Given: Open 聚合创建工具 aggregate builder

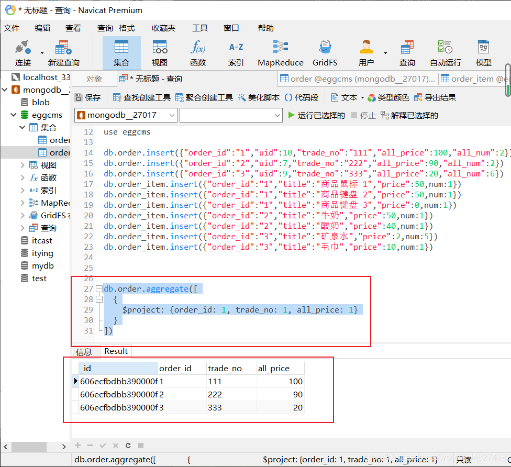Looking at the screenshot, I should click(x=204, y=98).
